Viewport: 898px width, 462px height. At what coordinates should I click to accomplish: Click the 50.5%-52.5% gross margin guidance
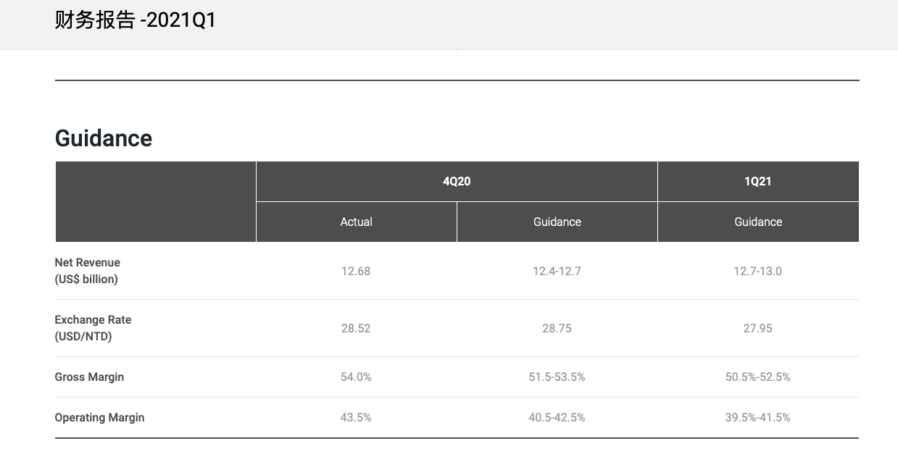click(x=757, y=377)
